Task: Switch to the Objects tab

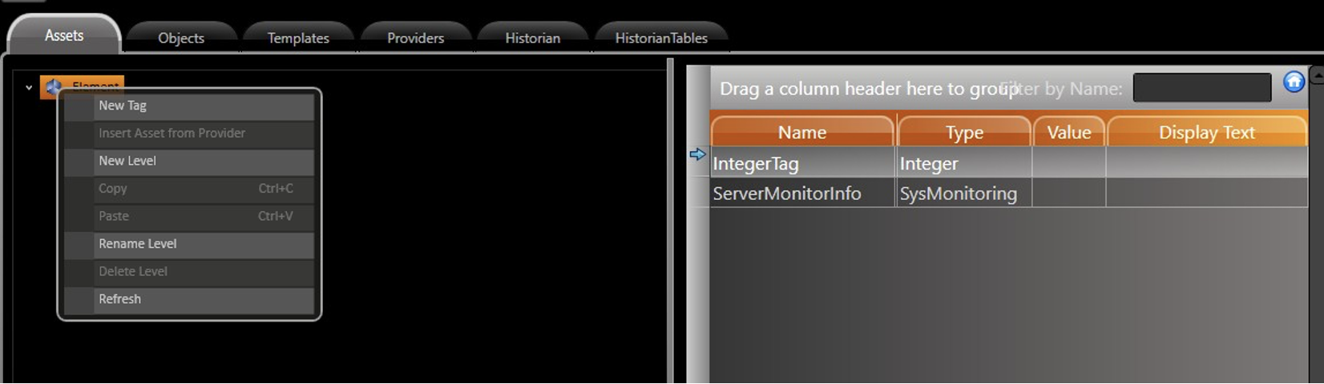Action: tap(181, 38)
